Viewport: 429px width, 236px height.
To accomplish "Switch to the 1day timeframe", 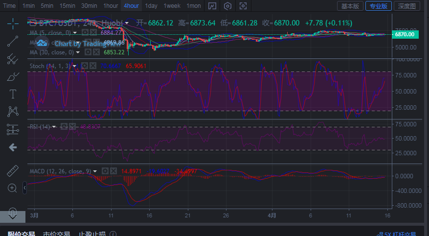I will [x=151, y=6].
